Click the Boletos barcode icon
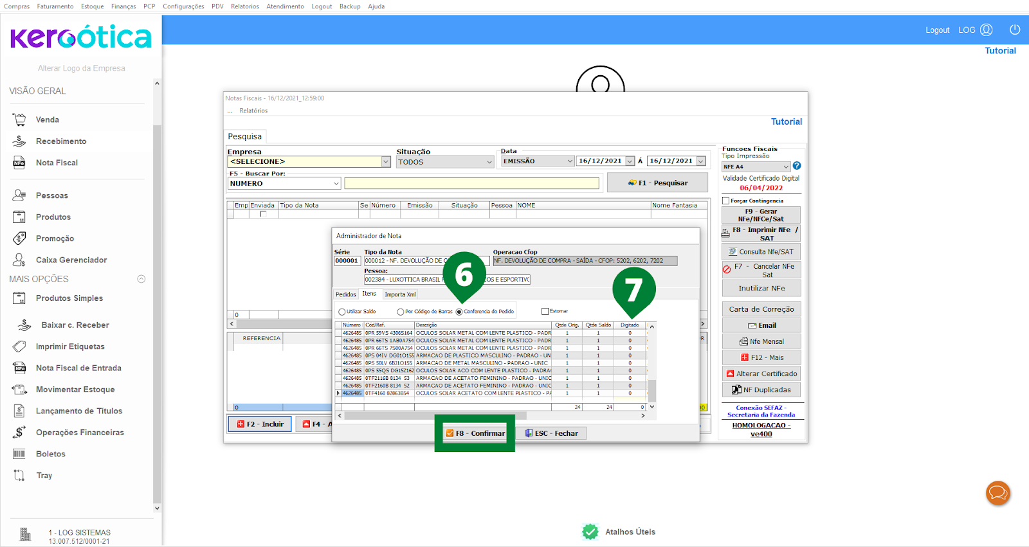The image size is (1029, 547). click(x=19, y=454)
